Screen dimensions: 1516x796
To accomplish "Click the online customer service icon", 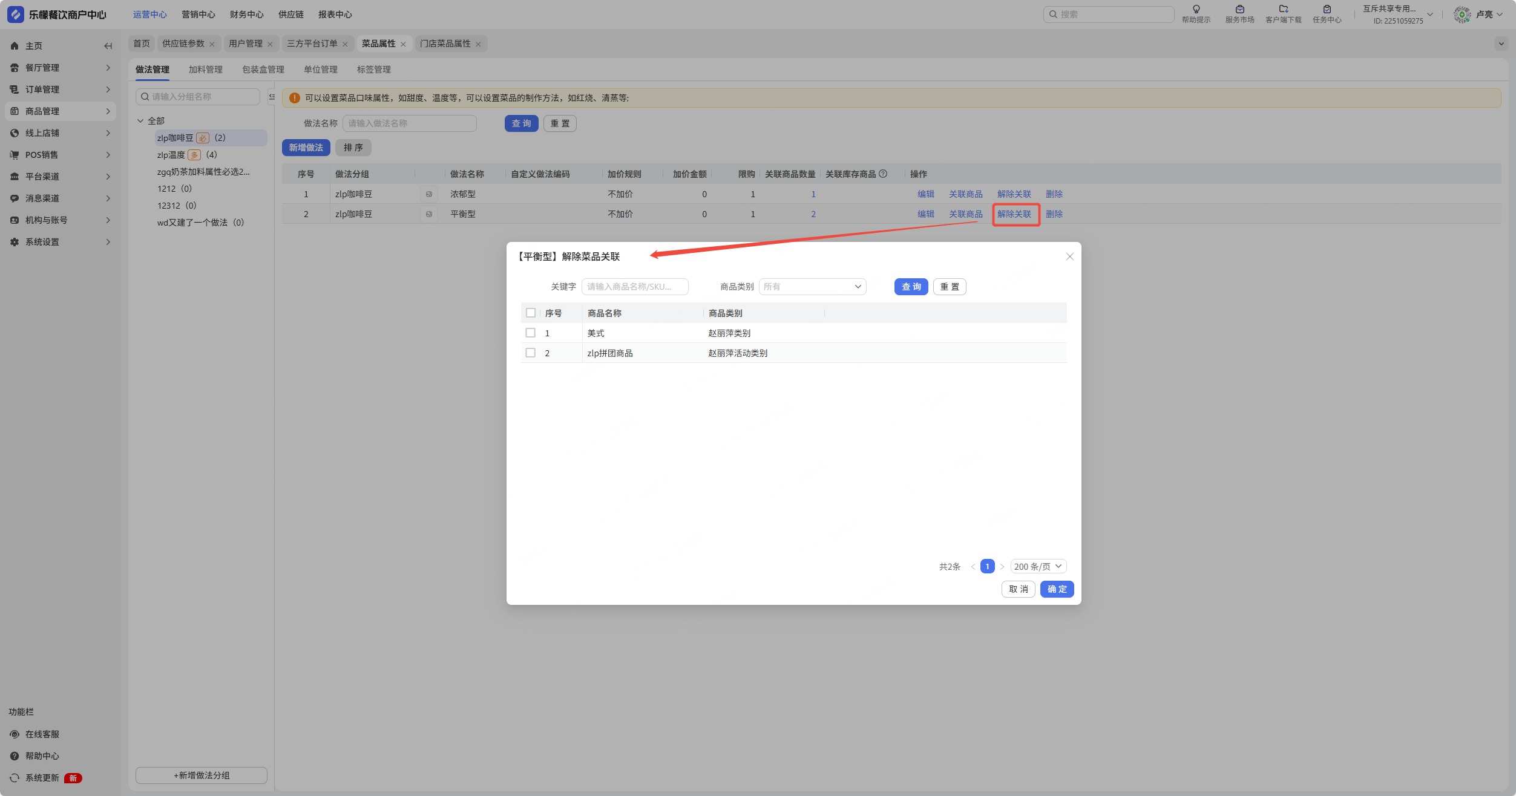I will coord(15,734).
